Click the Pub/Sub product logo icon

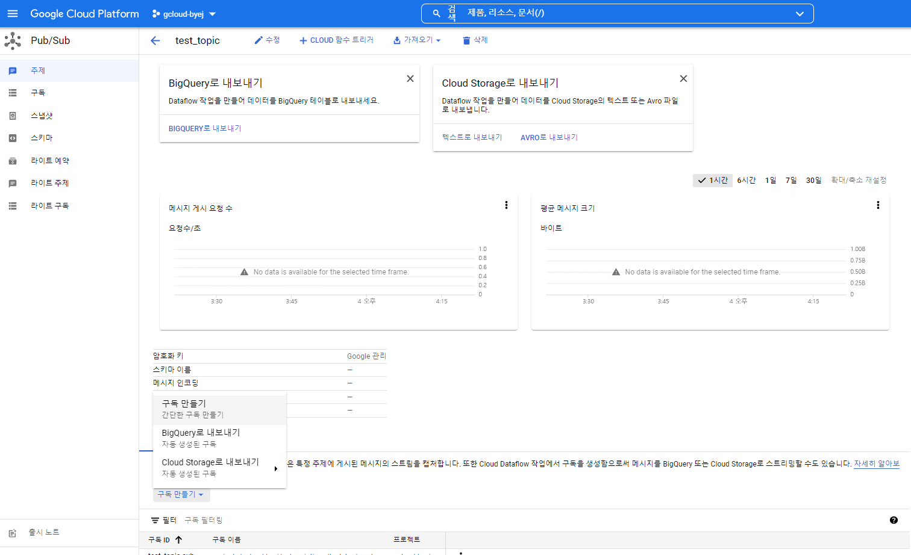pos(13,41)
